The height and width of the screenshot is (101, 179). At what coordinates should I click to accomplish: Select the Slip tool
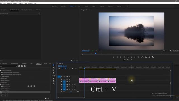tap(53, 75)
